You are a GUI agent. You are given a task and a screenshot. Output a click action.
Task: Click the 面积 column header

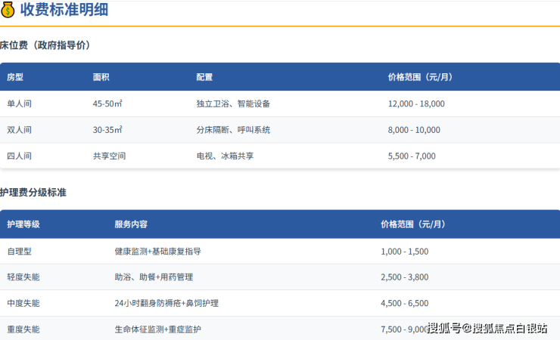pos(101,77)
